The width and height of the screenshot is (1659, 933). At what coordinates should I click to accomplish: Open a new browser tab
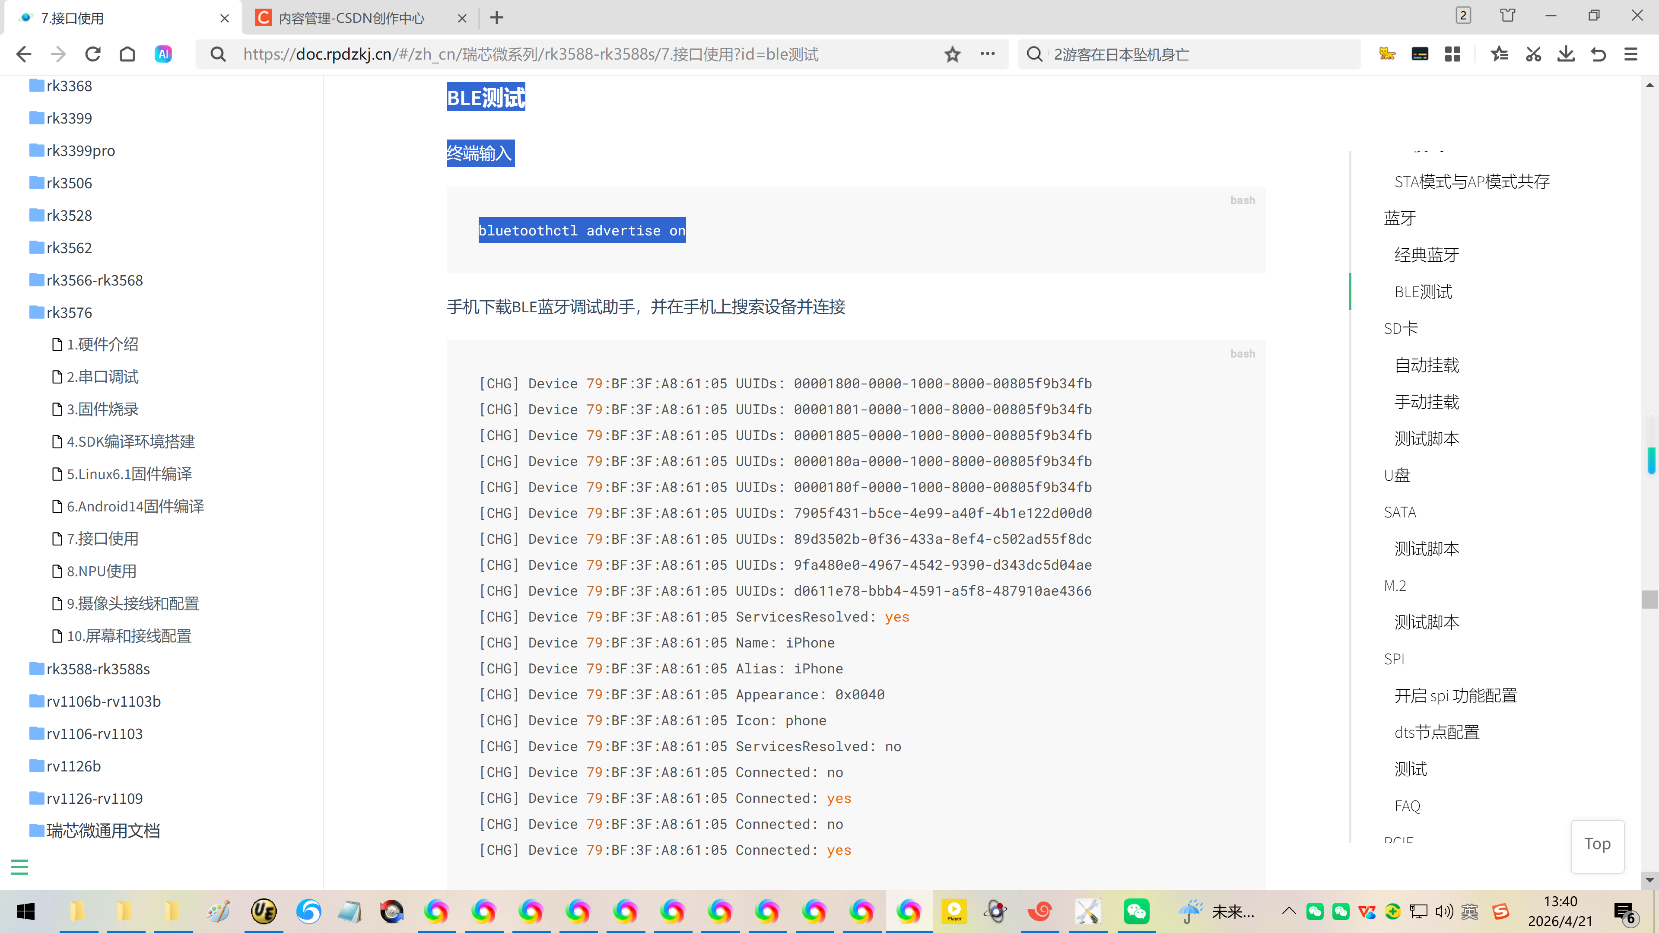(x=496, y=17)
